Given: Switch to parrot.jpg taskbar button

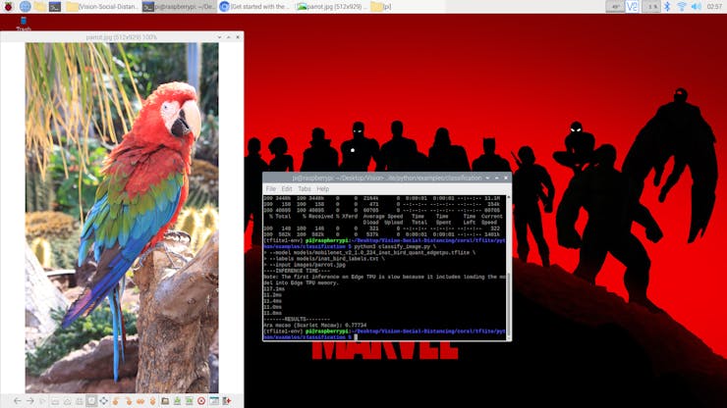Looking at the screenshot, I should click(331, 7).
